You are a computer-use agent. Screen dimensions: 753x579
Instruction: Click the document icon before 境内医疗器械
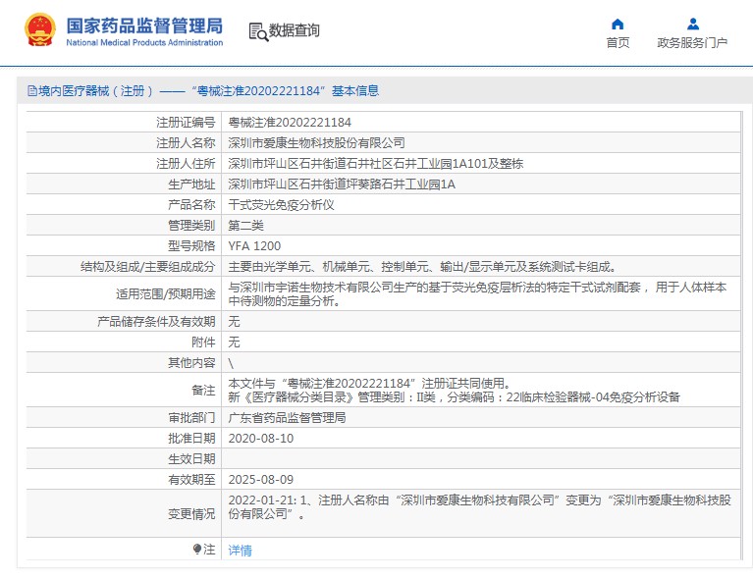click(x=32, y=91)
